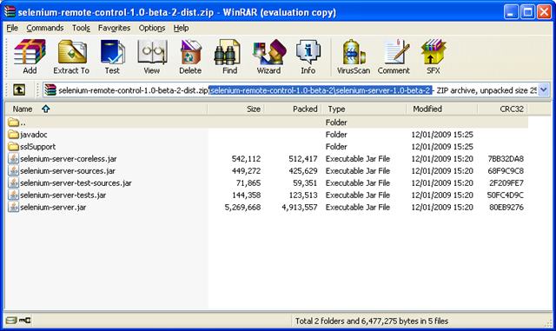Click CRC32 value 7BB32DA8
This screenshot has width=556, height=331.
pyautogui.click(x=506, y=159)
